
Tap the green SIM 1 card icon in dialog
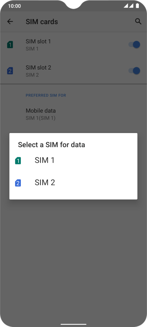pos(18,161)
